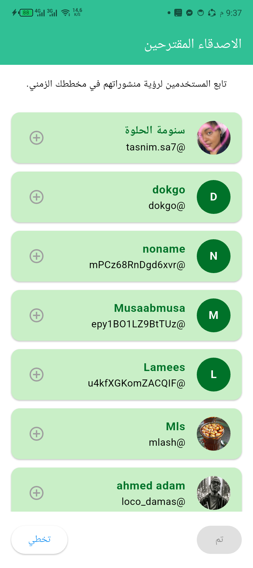Tap the N avatar for noname
This screenshot has width=253, height=568.
click(x=214, y=256)
